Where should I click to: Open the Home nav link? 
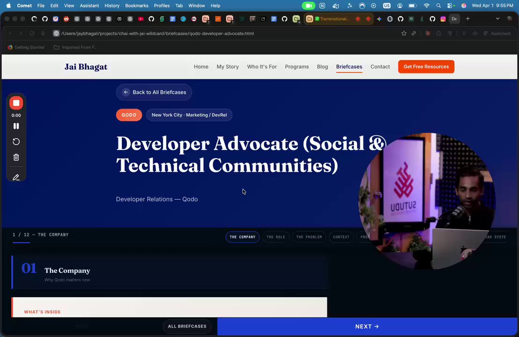(x=201, y=66)
